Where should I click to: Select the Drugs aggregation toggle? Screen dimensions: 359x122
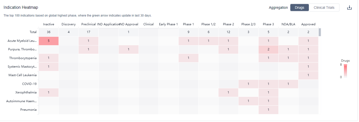(x=299, y=8)
